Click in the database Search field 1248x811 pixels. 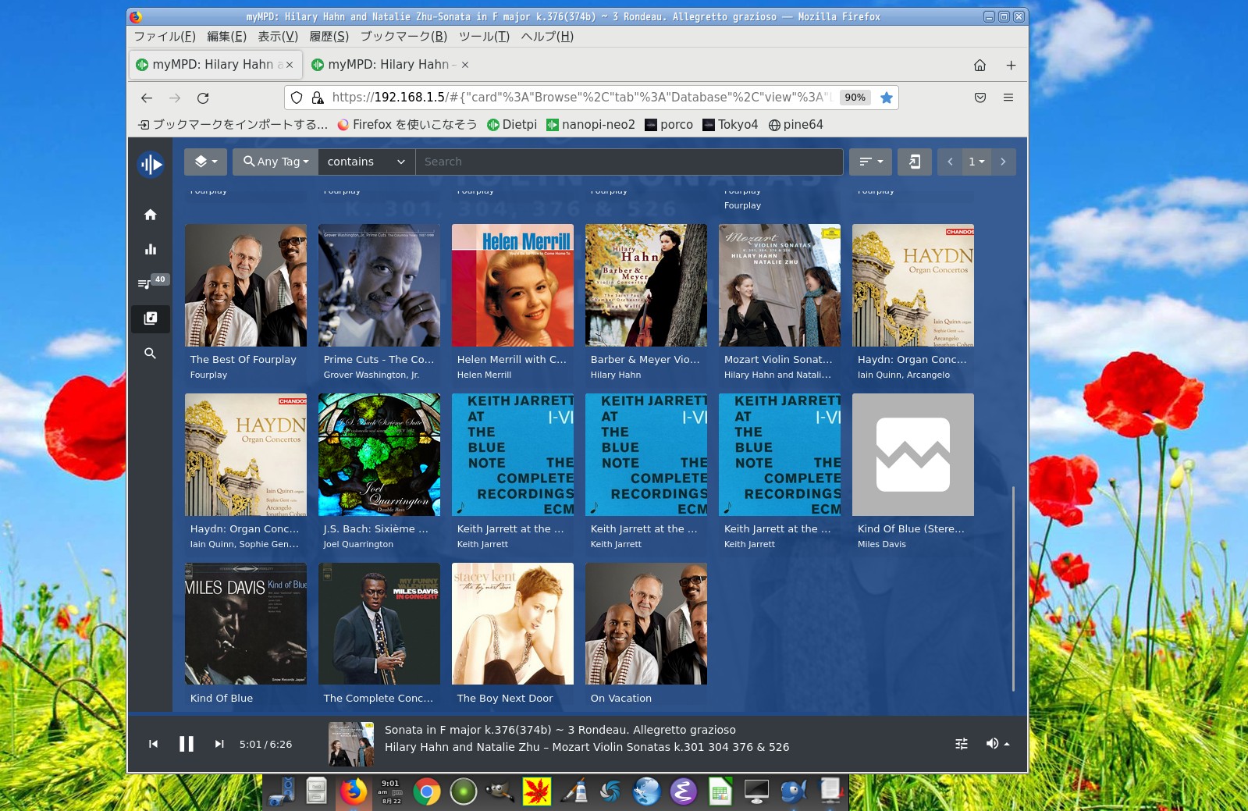628,162
